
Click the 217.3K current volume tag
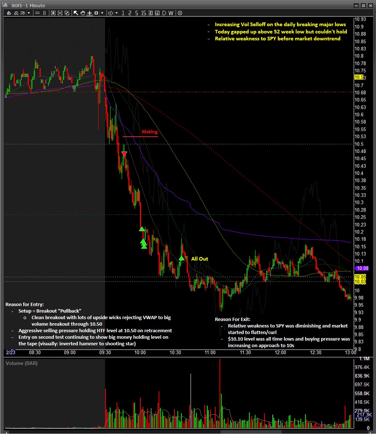click(x=364, y=415)
